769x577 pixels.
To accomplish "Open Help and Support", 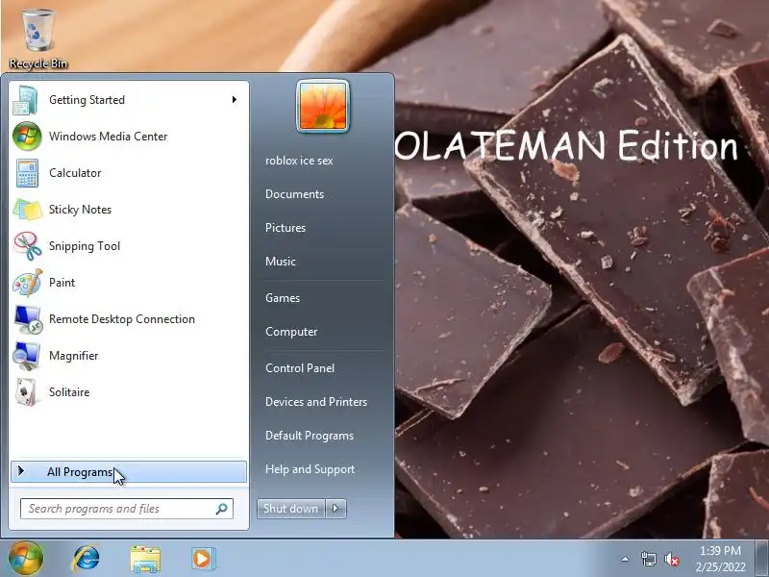I will pos(310,469).
